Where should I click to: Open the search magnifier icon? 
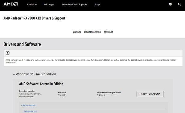click(179, 4)
